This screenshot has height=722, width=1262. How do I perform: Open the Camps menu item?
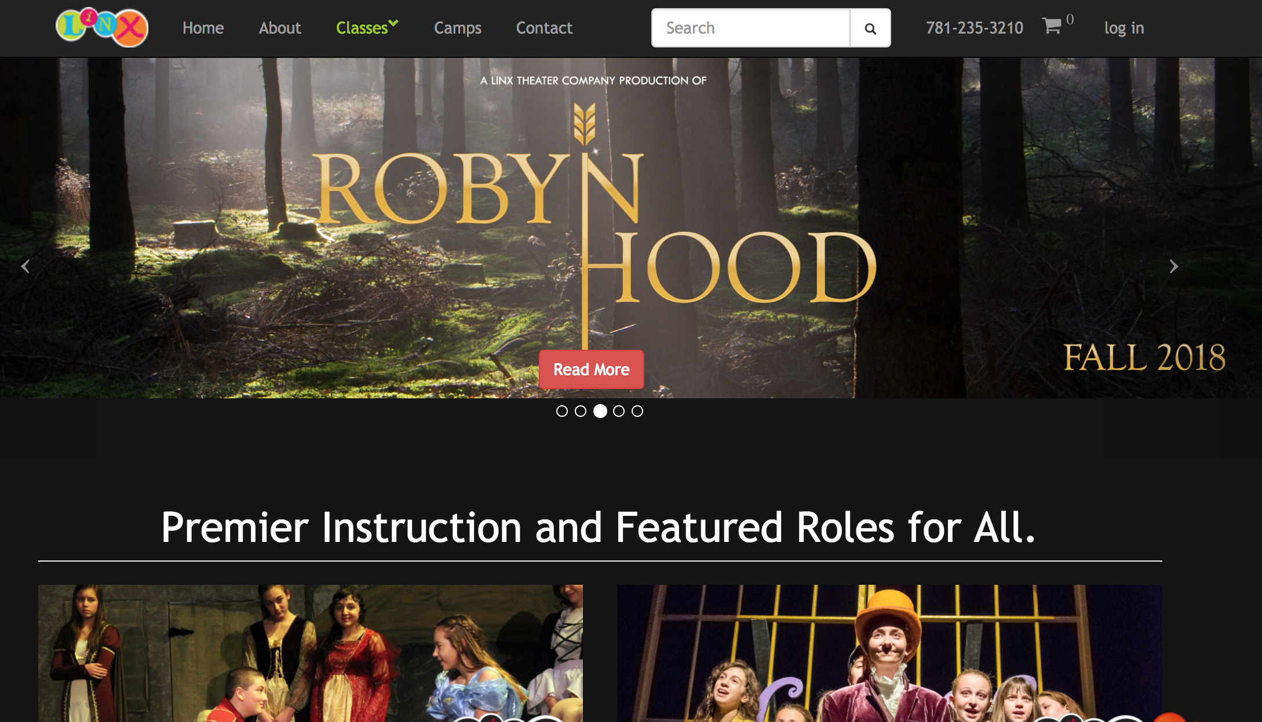pyautogui.click(x=457, y=28)
